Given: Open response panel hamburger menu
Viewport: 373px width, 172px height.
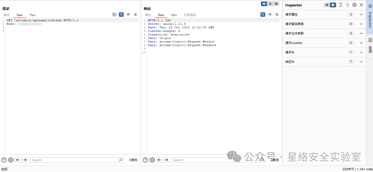Looking at the screenshot, I should (x=277, y=15).
